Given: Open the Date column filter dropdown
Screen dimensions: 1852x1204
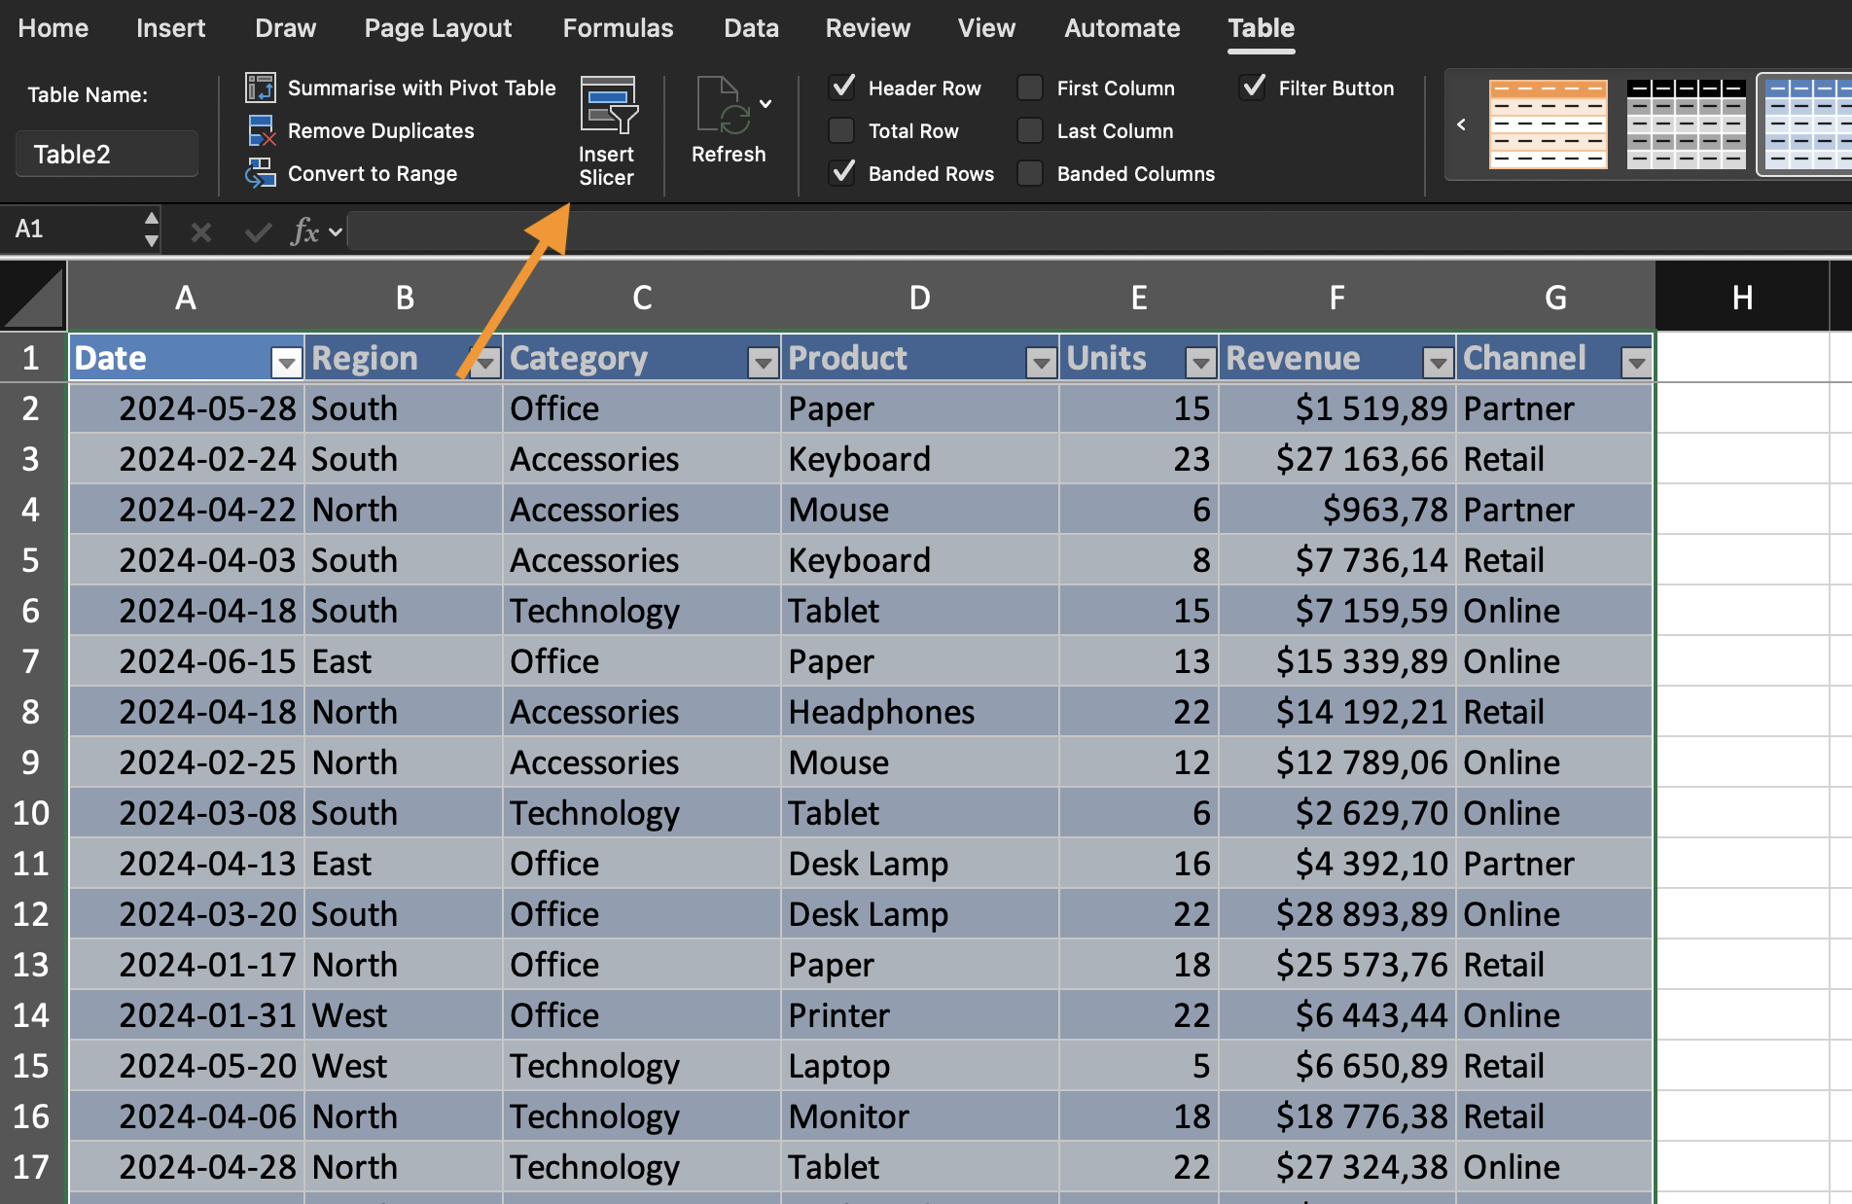Looking at the screenshot, I should (x=286, y=363).
